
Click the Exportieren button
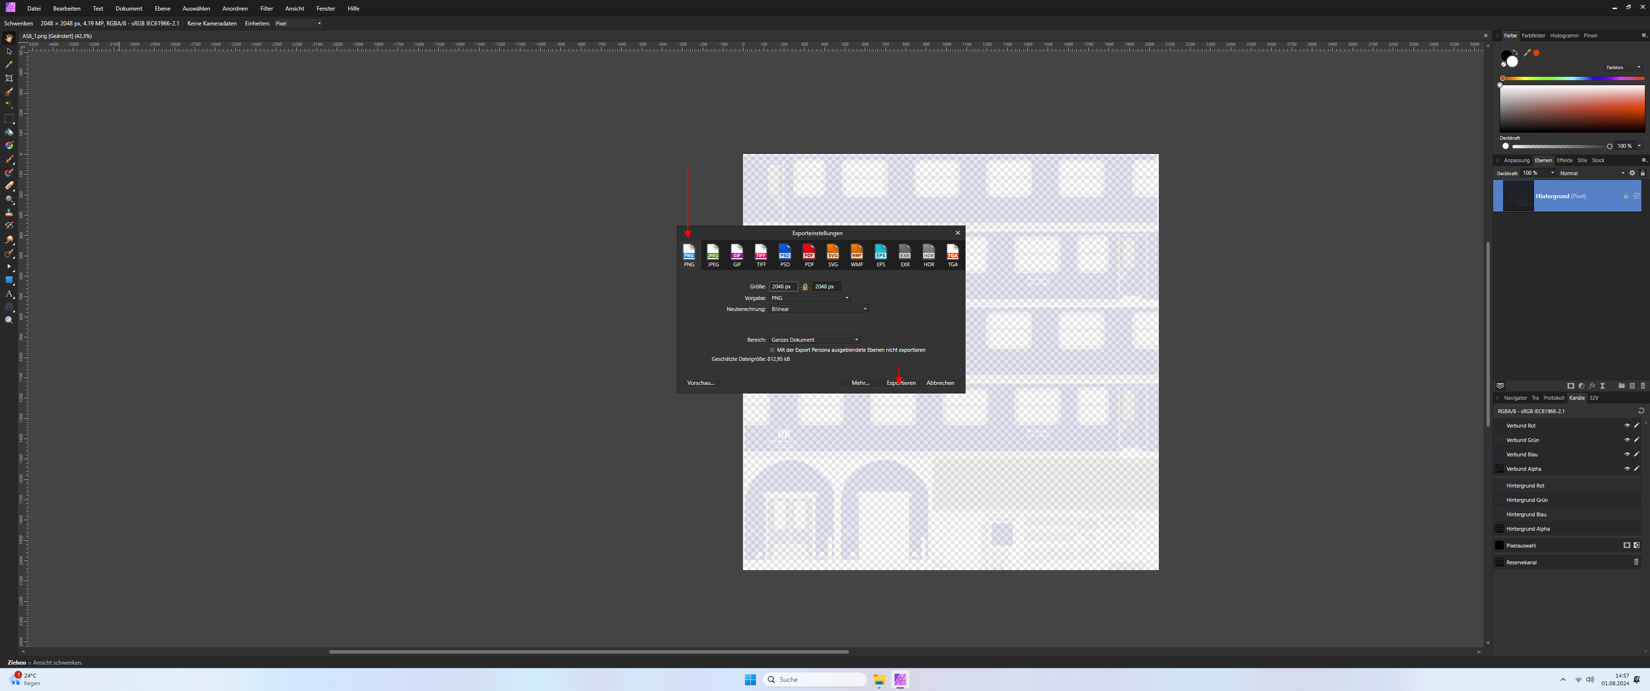(x=901, y=382)
